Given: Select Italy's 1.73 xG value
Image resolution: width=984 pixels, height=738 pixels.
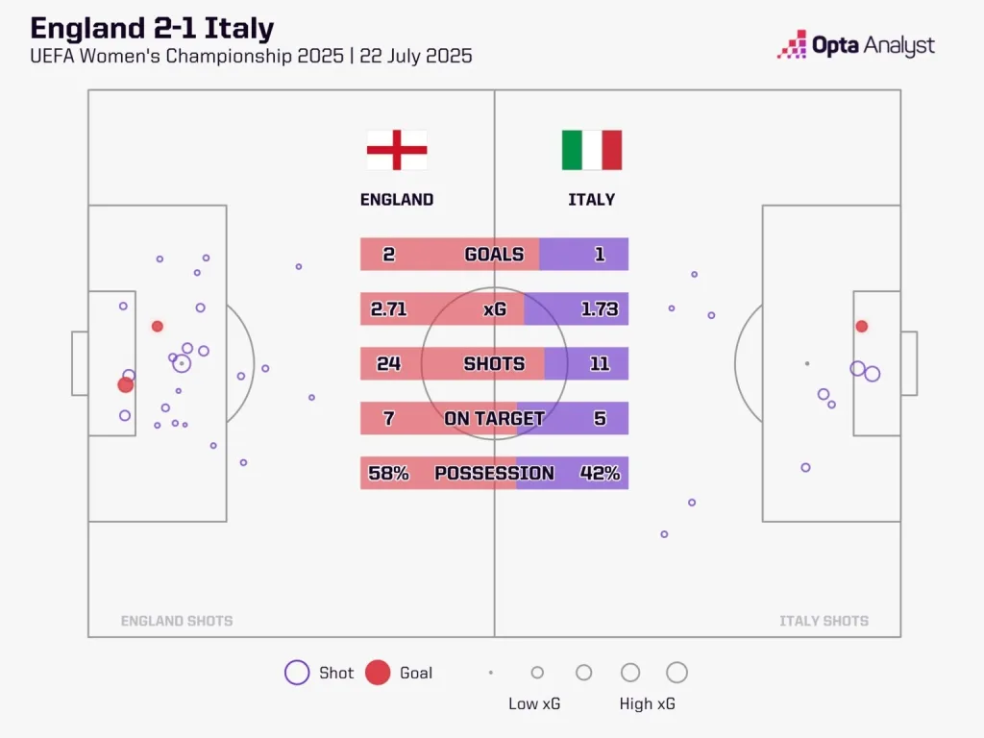Looking at the screenshot, I should click(599, 309).
